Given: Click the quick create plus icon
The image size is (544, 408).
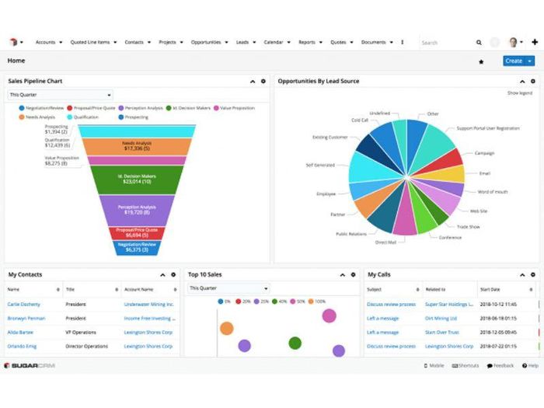Looking at the screenshot, I should tap(535, 42).
